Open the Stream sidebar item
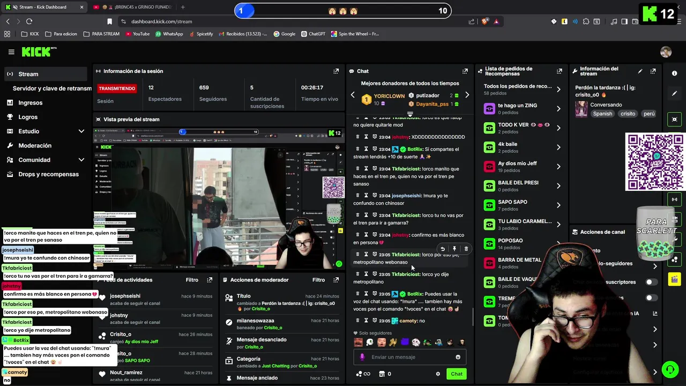Image resolution: width=686 pixels, height=386 pixels. coord(45,74)
